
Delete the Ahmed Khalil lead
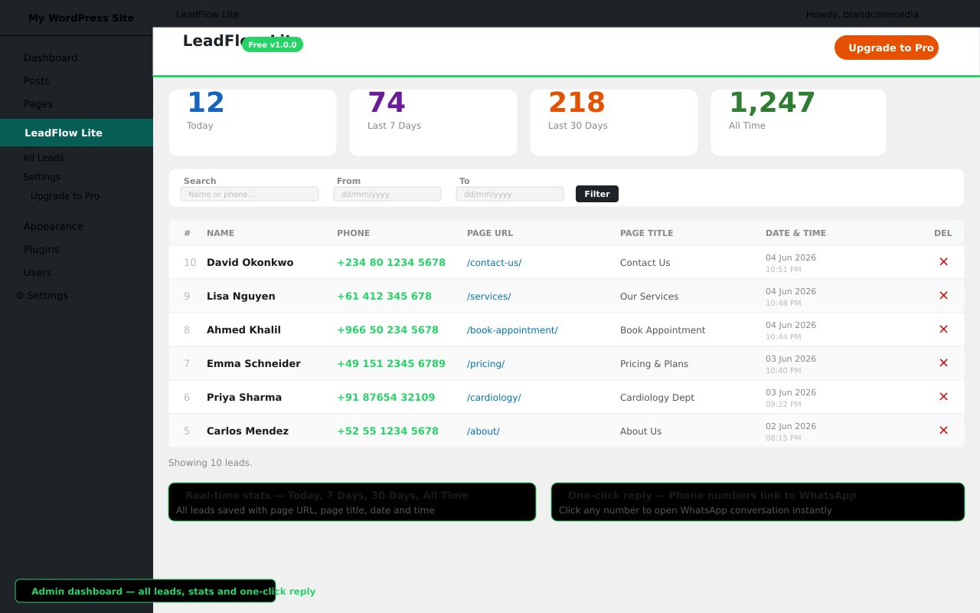click(943, 329)
